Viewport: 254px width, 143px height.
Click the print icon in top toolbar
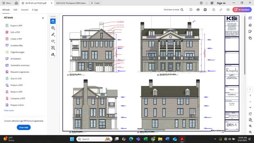point(205,10)
